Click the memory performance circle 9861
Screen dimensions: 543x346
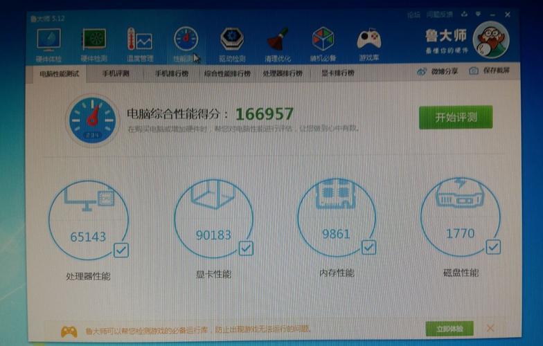click(x=337, y=217)
